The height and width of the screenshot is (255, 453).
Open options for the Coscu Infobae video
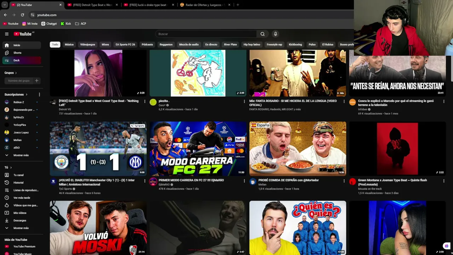[444, 101]
